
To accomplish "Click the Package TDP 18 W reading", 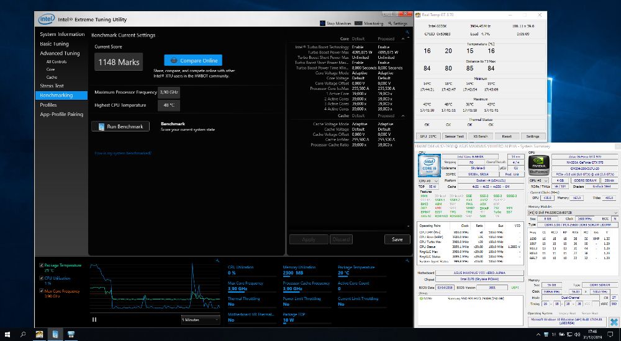I will (288, 321).
